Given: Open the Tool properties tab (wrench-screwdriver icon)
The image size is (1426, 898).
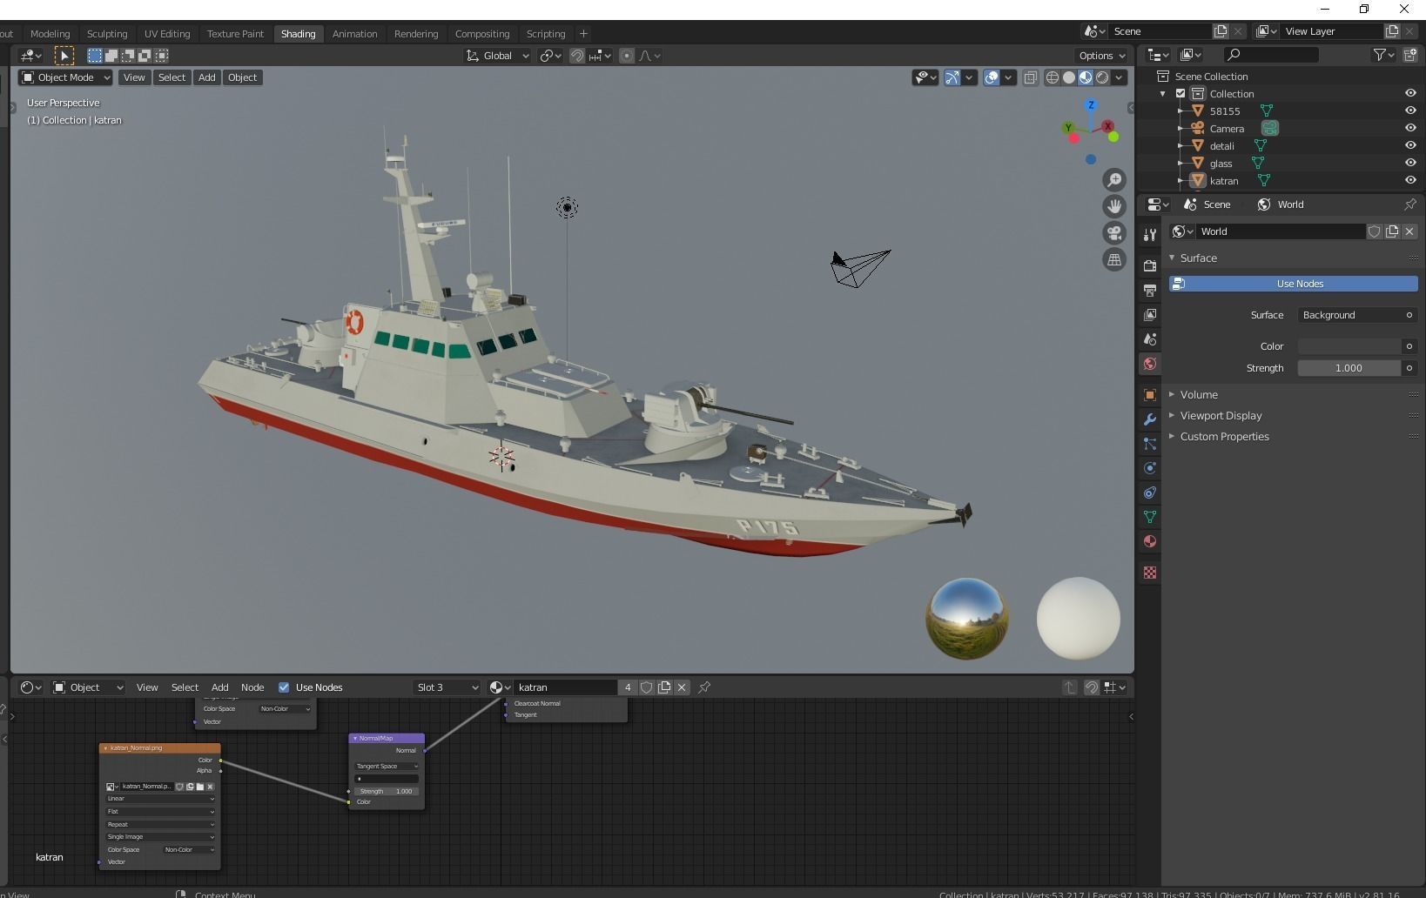Looking at the screenshot, I should pyautogui.click(x=1150, y=235).
